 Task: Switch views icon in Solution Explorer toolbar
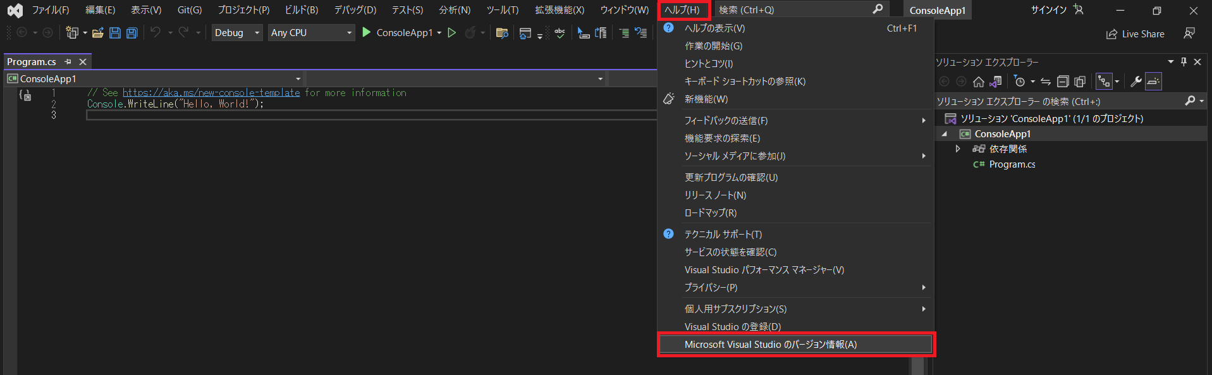pos(995,82)
